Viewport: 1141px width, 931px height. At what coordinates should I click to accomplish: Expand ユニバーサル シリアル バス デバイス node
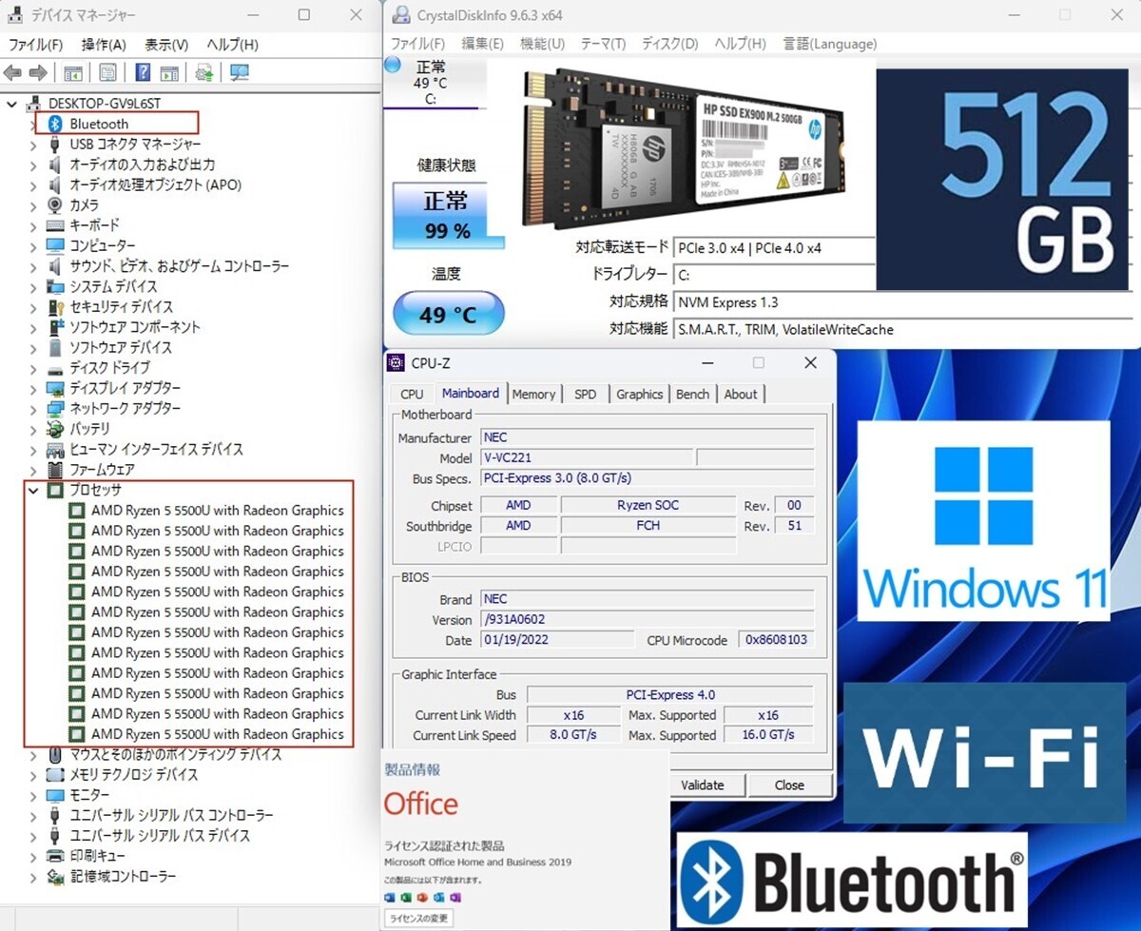point(33,836)
